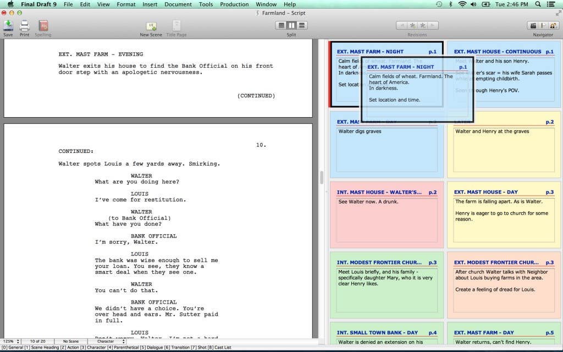The width and height of the screenshot is (563, 352).
Task: Select the single-panel Split view button
Action: [281, 25]
